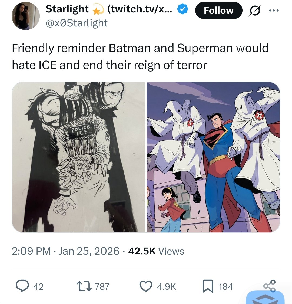The image size is (292, 304).
Task: Click the 2:09 PM Jan 25, 2026 timestamp
Action: (65, 251)
